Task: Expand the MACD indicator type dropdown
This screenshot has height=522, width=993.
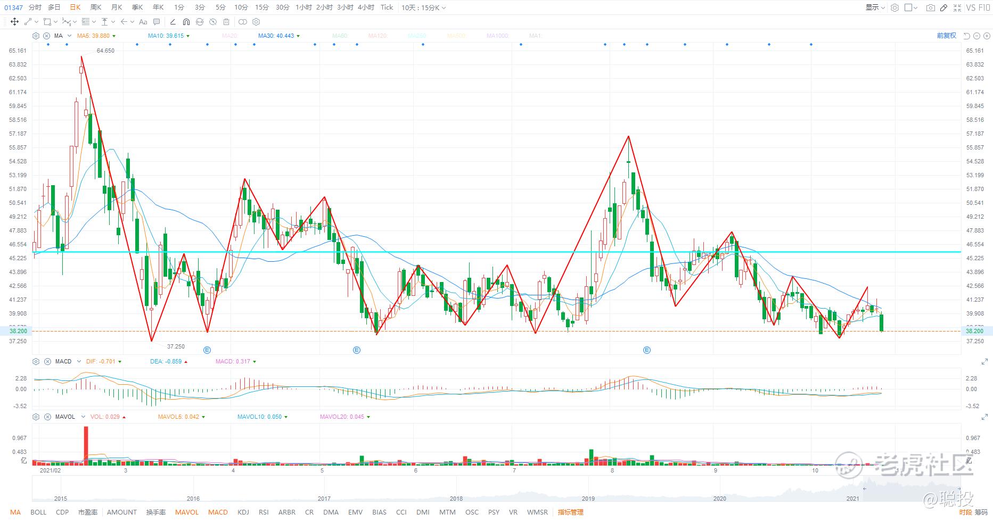Action: click(x=79, y=361)
